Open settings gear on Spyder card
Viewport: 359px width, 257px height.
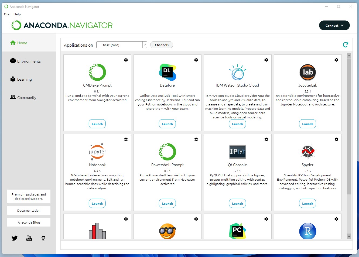[336, 139]
